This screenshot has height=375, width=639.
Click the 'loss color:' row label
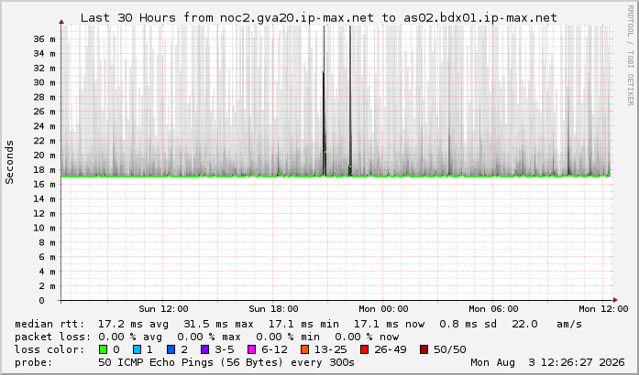[x=50, y=349]
